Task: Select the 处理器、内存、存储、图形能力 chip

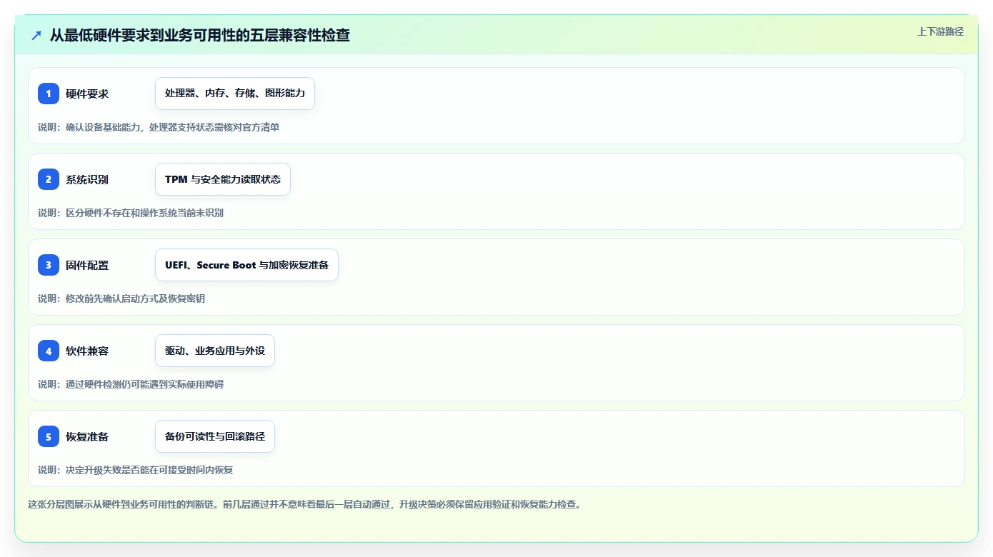Action: [x=235, y=94]
